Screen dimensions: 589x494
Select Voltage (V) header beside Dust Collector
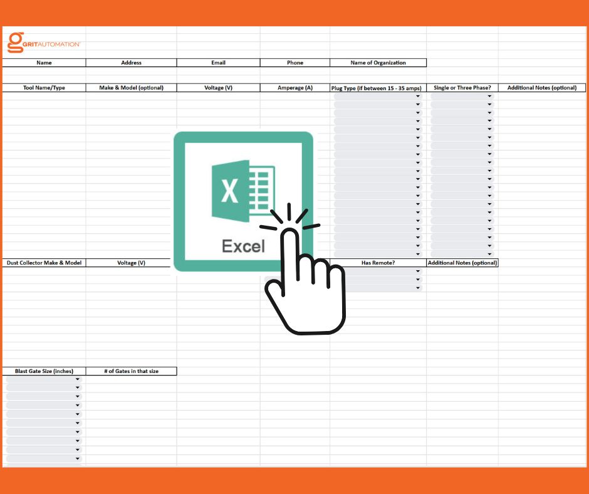click(x=131, y=263)
